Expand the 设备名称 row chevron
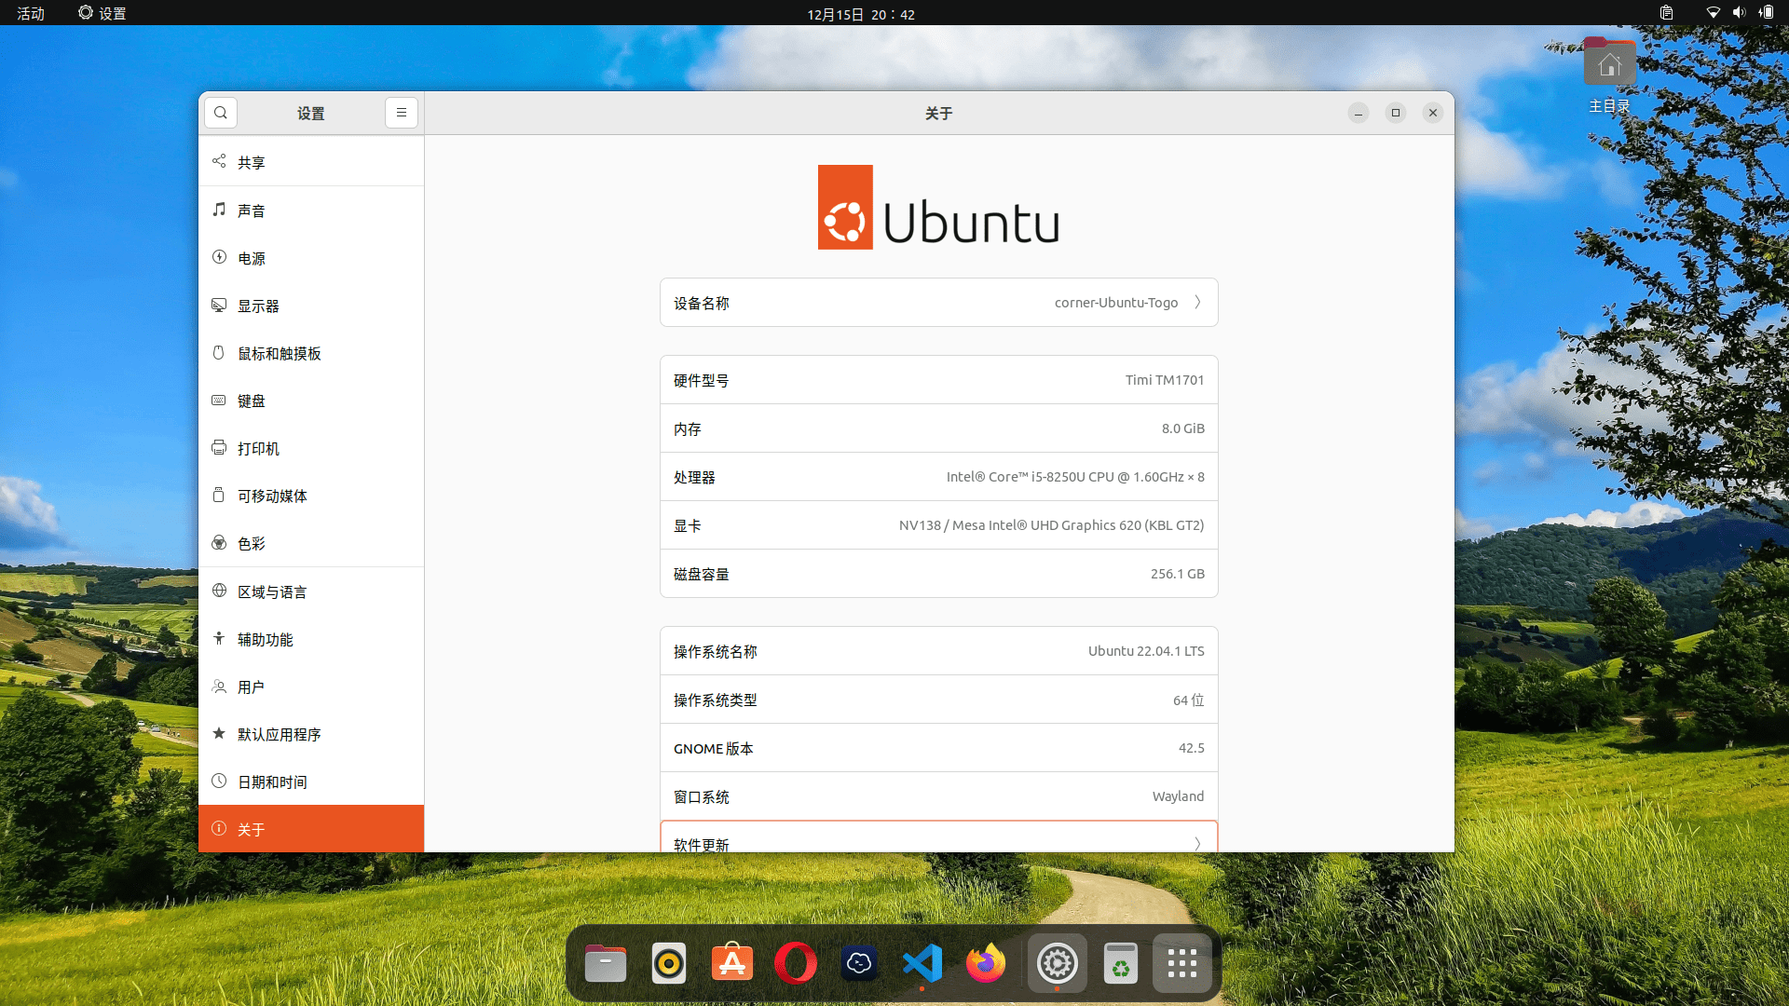Screen dimensions: 1789x1006 [1197, 302]
